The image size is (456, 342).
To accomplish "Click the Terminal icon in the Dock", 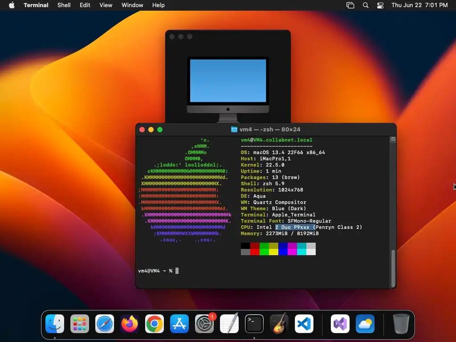I will (254, 324).
